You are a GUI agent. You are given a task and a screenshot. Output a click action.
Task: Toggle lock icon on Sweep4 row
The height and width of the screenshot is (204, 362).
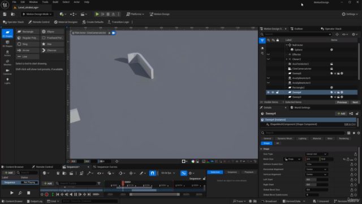click(277, 92)
